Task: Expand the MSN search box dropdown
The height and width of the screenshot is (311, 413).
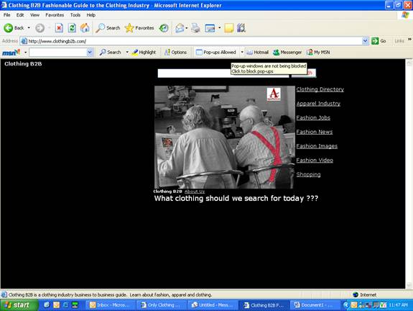Action: pos(90,53)
